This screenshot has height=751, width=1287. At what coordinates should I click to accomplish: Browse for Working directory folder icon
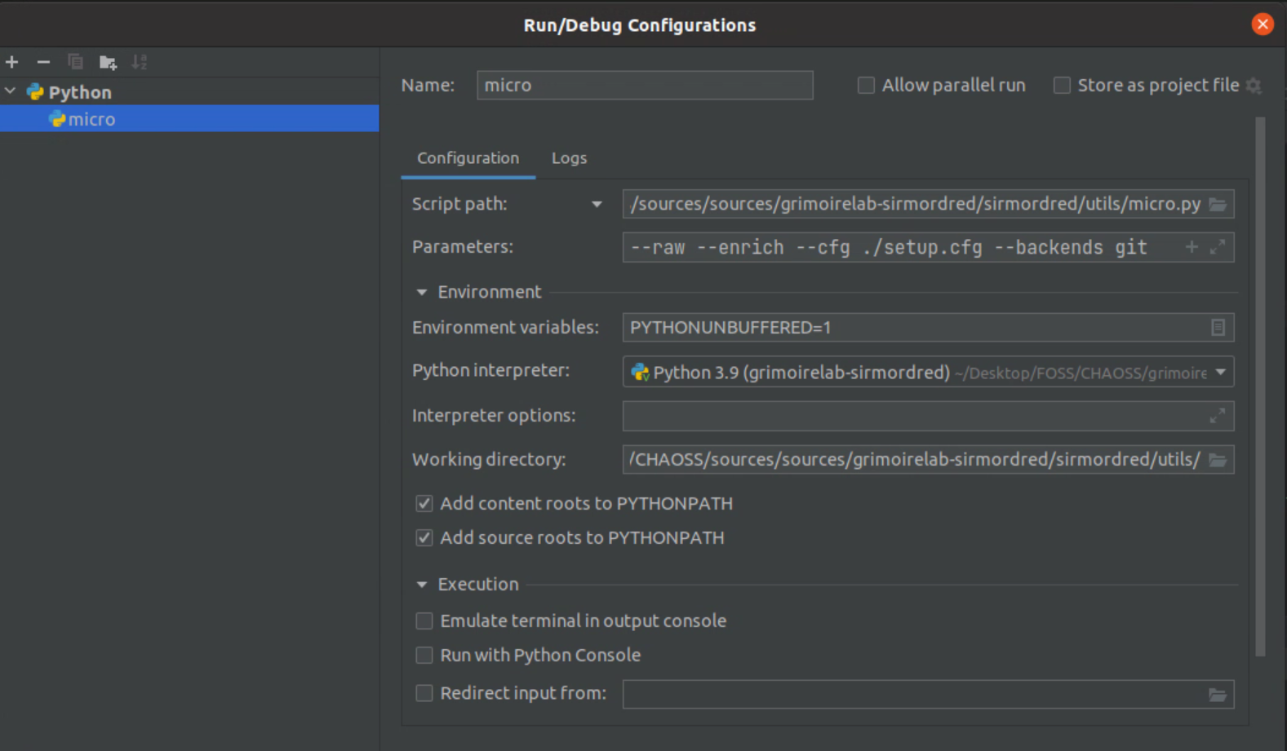(x=1218, y=460)
